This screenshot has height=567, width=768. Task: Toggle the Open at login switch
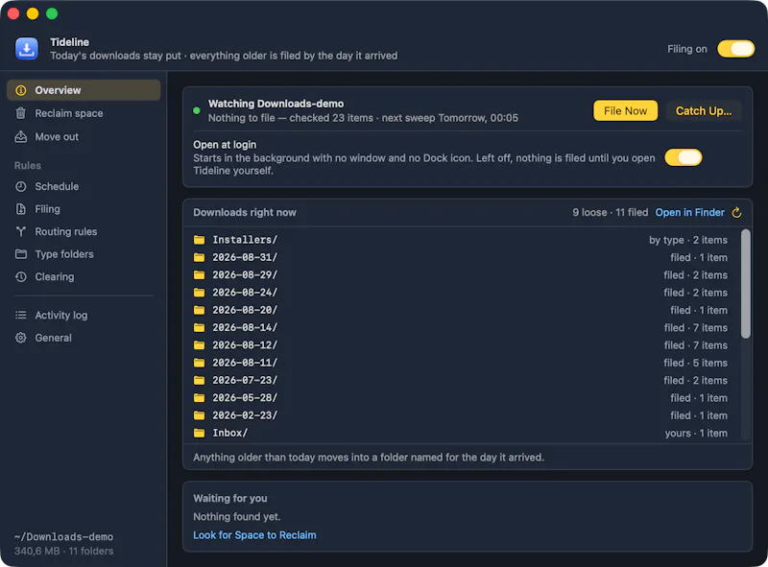684,157
